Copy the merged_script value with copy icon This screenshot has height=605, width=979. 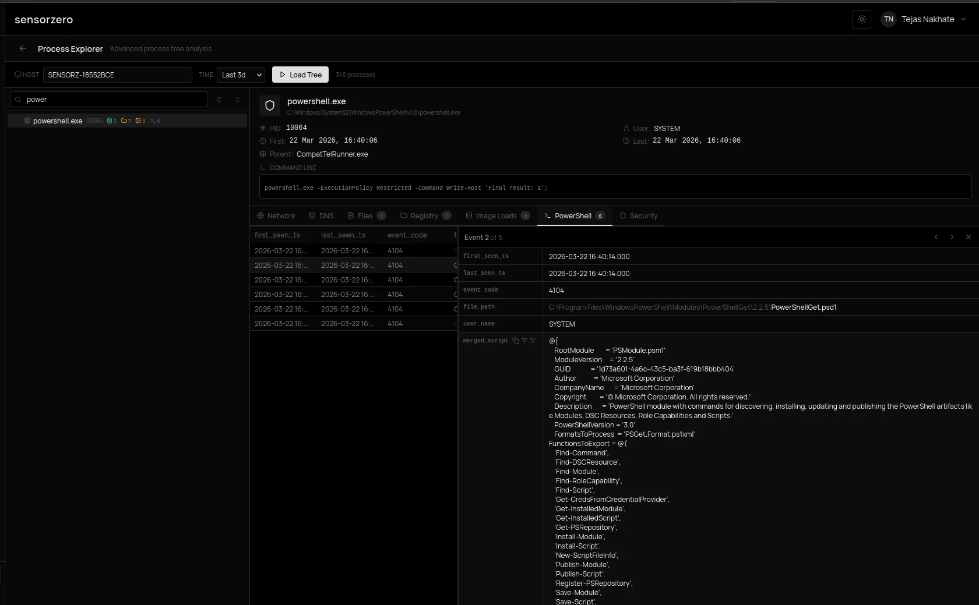[516, 341]
